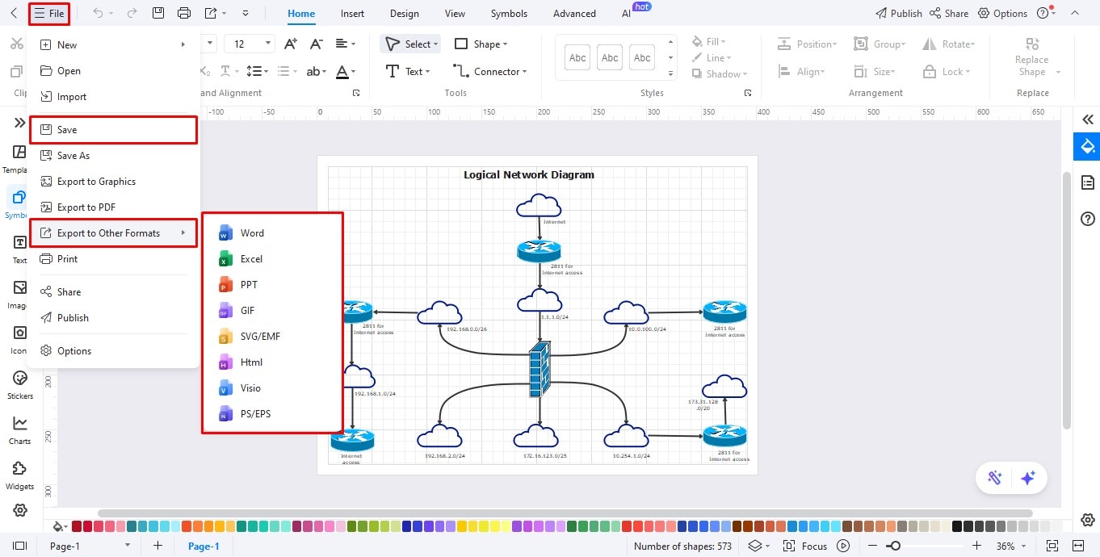The height and width of the screenshot is (557, 1100).
Task: Open the Charts panel in sidebar
Action: 20,430
